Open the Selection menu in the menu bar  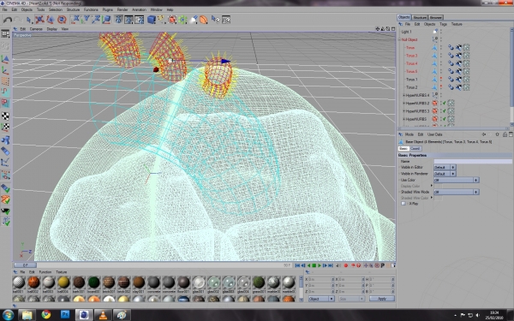pyautogui.click(x=56, y=9)
